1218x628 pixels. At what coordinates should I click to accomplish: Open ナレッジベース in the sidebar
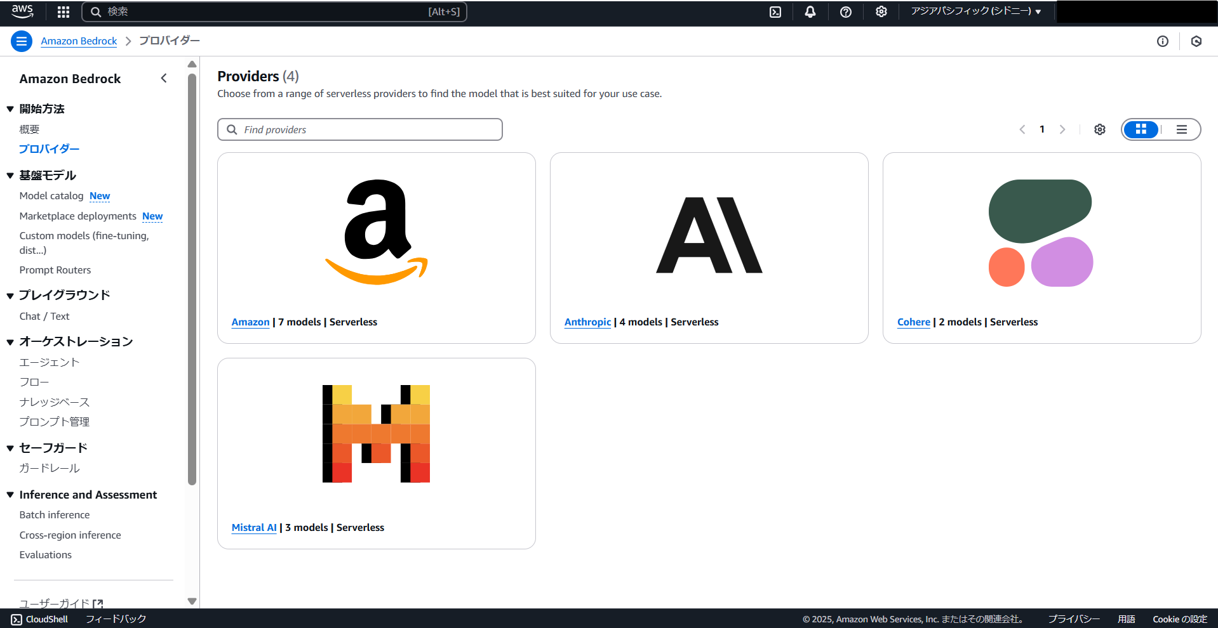[x=55, y=402]
